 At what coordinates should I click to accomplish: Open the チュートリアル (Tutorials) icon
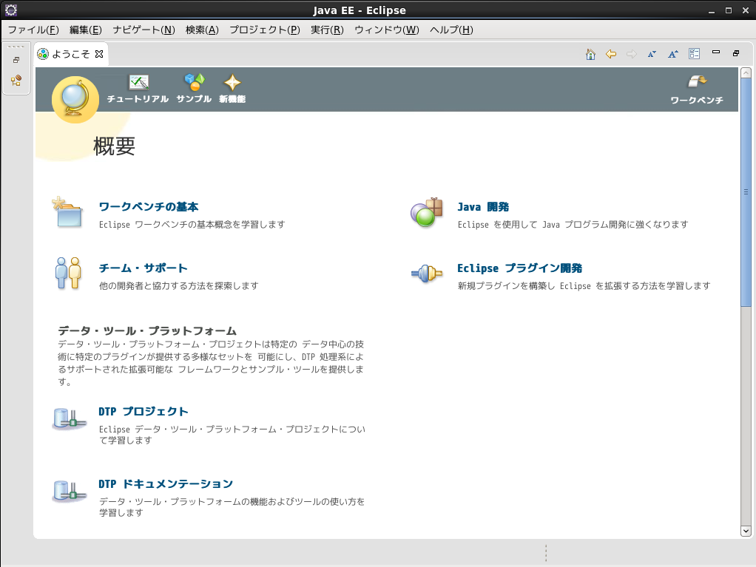(138, 82)
